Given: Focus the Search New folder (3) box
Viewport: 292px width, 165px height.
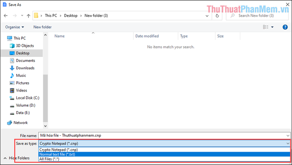Looking at the screenshot, I should (x=257, y=15).
